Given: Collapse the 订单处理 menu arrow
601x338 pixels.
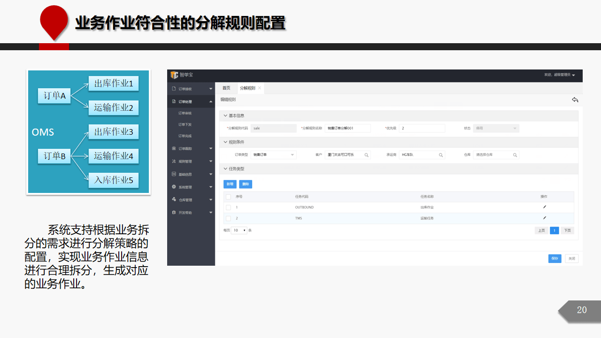Looking at the screenshot, I should point(210,101).
